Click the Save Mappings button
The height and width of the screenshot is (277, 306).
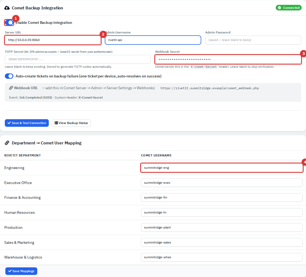pos(21,271)
